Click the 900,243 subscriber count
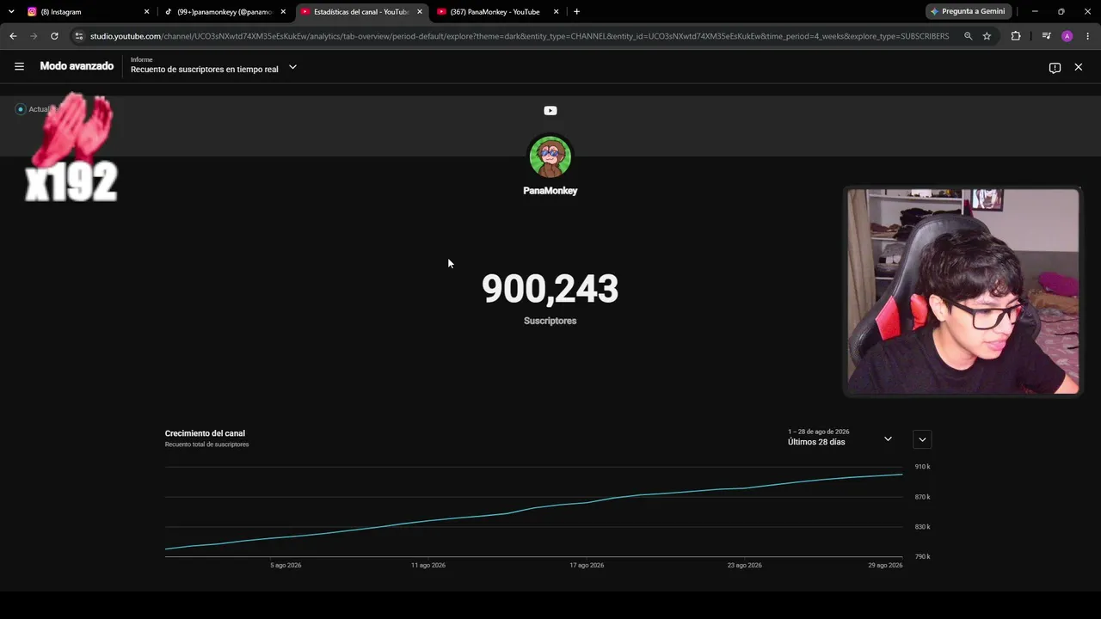The width and height of the screenshot is (1101, 619). (x=550, y=289)
